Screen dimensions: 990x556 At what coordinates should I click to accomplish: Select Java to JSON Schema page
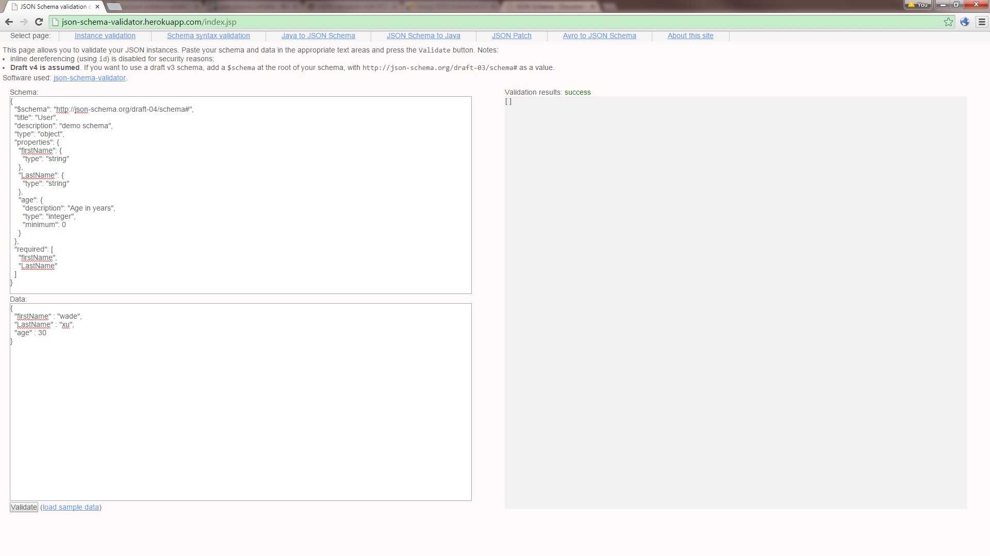[318, 36]
